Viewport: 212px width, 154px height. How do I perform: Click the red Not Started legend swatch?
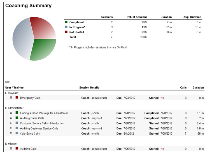click(66, 32)
